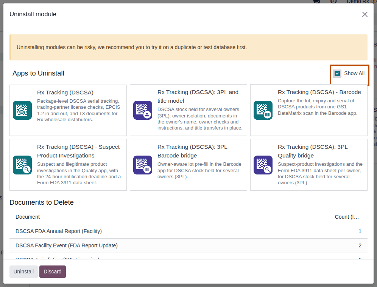Close the Uninstall module dialog
Screen dimensions: 377x287
365,14
